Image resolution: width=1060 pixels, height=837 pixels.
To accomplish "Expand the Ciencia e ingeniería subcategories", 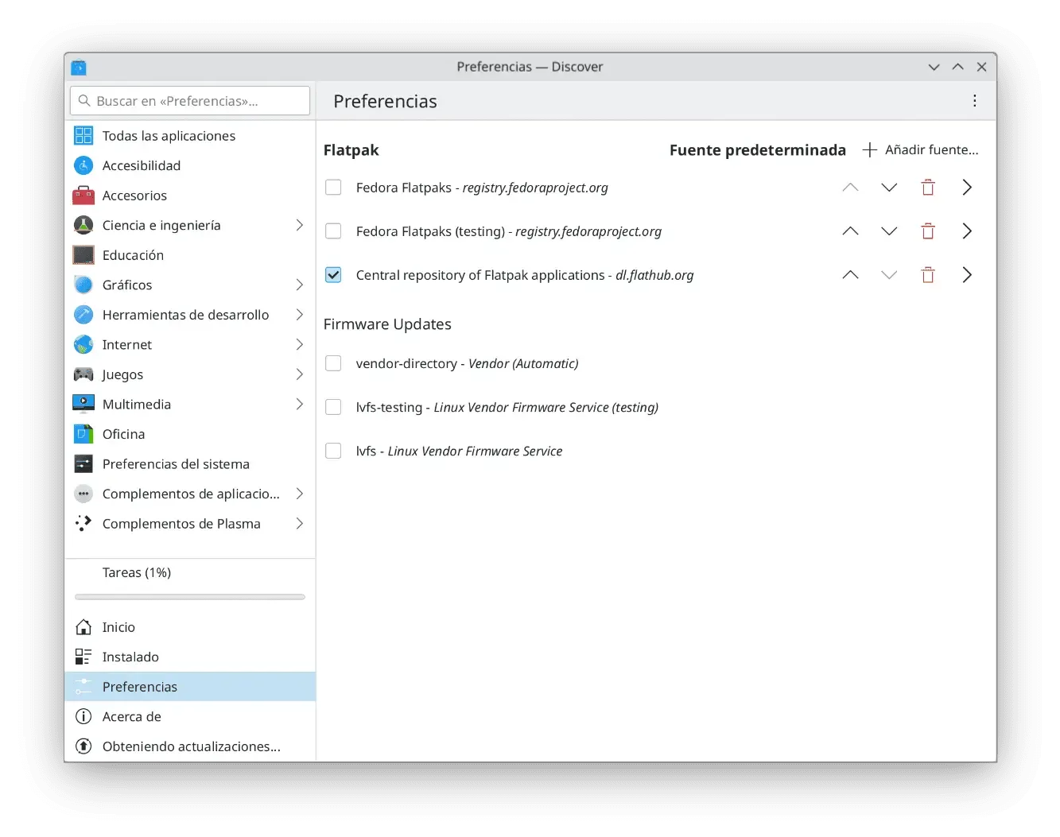I will 299,225.
